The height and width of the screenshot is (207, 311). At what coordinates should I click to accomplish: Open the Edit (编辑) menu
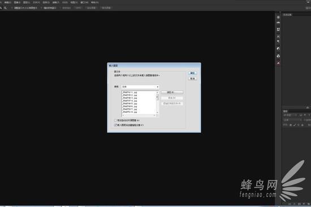point(8,2)
